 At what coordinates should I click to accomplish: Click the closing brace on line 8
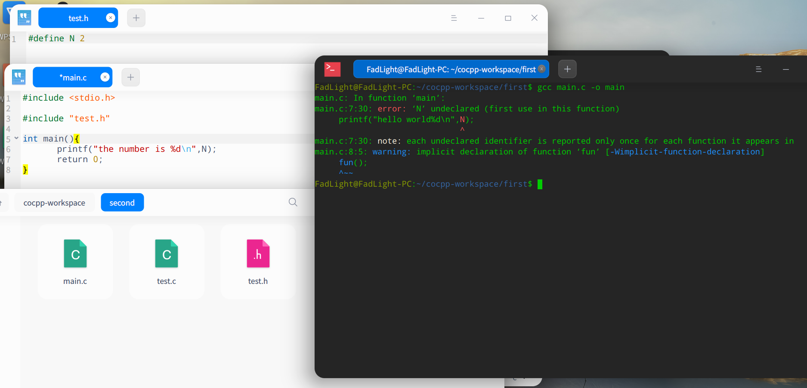tap(25, 170)
